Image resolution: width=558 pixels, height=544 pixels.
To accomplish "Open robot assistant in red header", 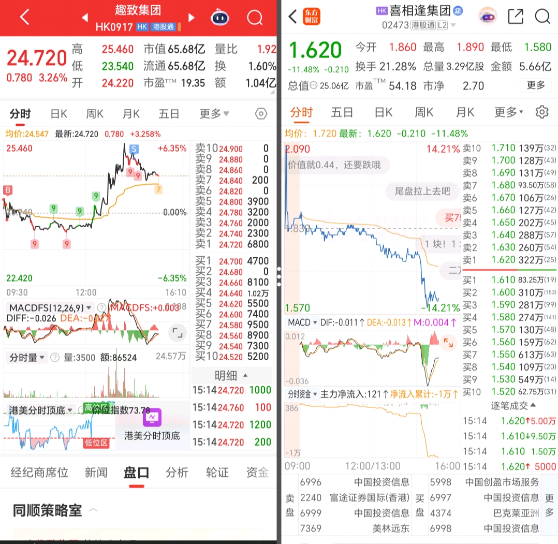I will pyautogui.click(x=220, y=18).
